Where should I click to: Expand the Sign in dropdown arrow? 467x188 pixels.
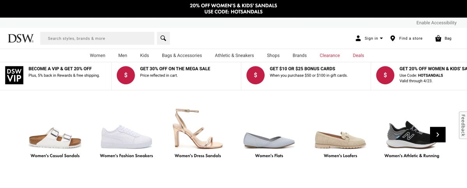tap(381, 38)
